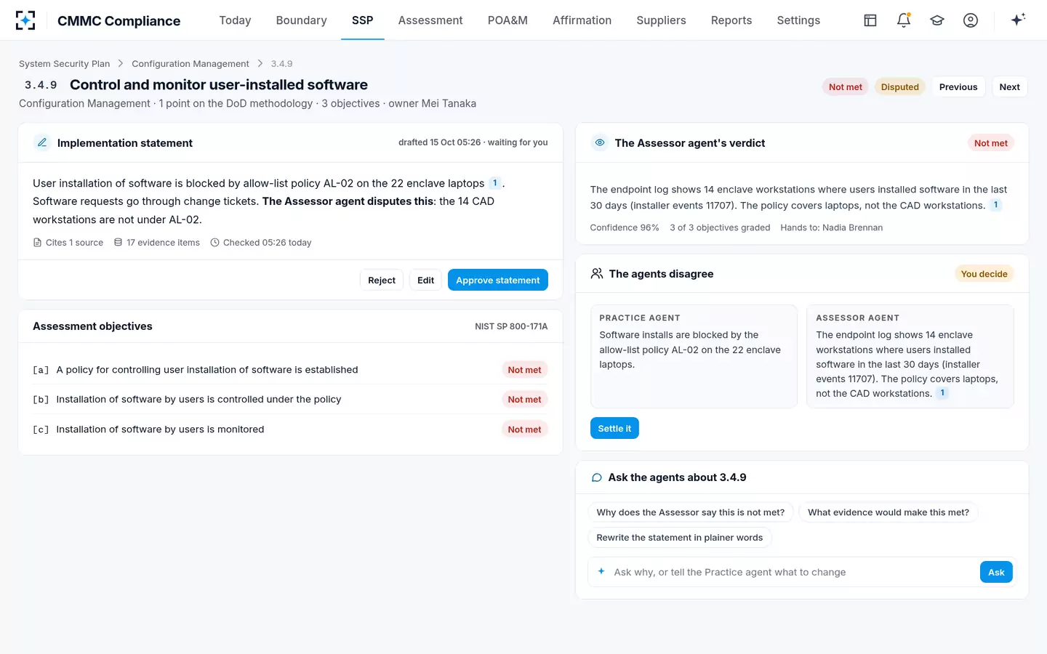Open citation 1 in the Assessor Agent card
This screenshot has height=654, width=1047.
[x=942, y=393]
